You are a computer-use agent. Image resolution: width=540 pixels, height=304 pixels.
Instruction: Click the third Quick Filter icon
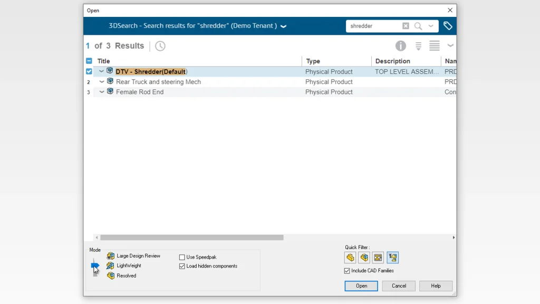pyautogui.click(x=378, y=258)
